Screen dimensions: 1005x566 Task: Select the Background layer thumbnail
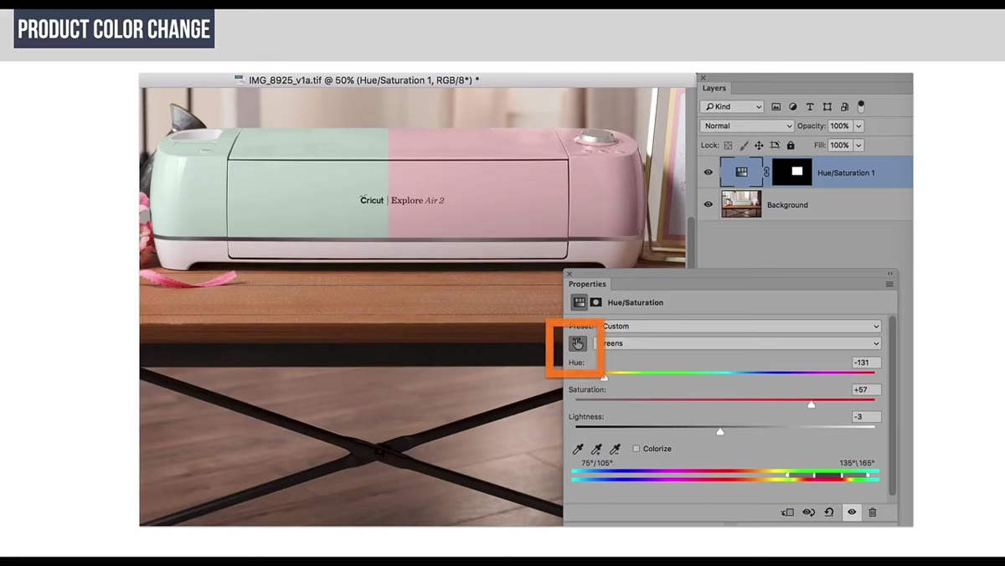tap(741, 204)
